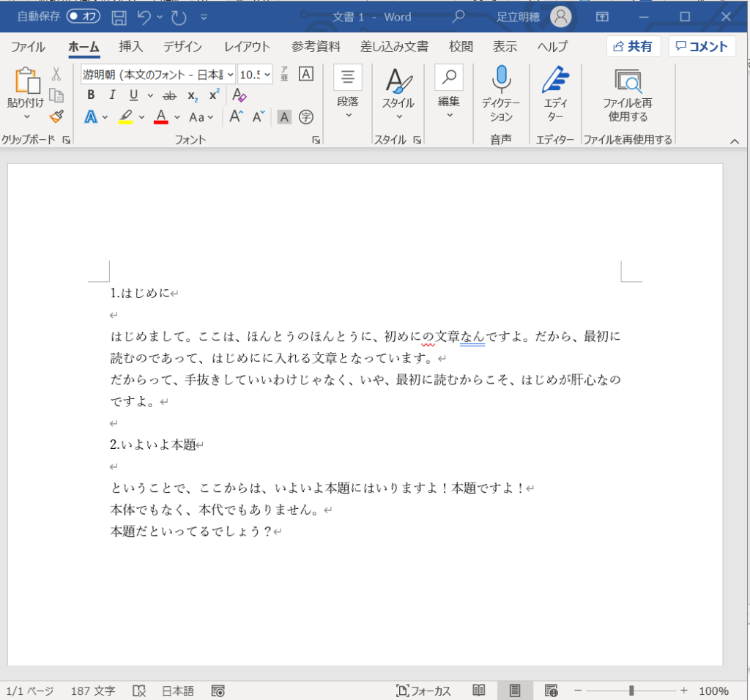Apply subscript formatting
750x700 pixels.
click(192, 95)
